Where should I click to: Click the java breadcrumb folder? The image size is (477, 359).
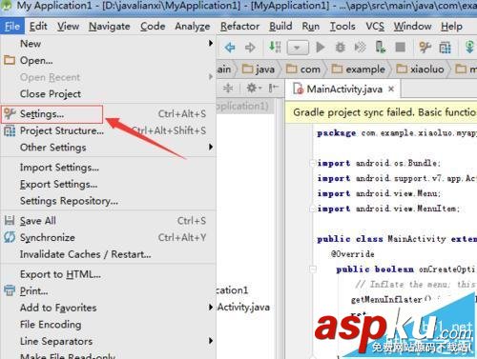click(259, 70)
